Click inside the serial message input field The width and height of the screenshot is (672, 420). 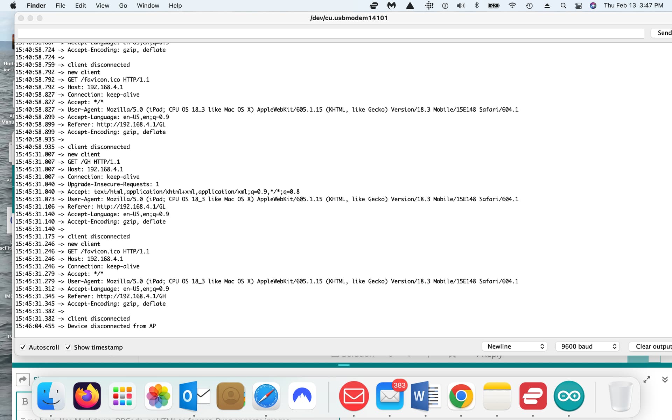(315, 33)
